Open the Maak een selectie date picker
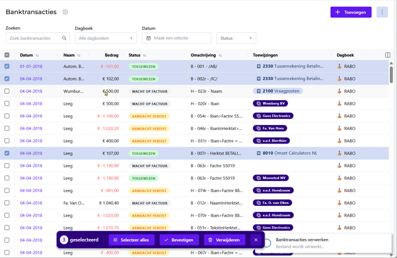This screenshot has width=397, height=258. tap(177, 38)
